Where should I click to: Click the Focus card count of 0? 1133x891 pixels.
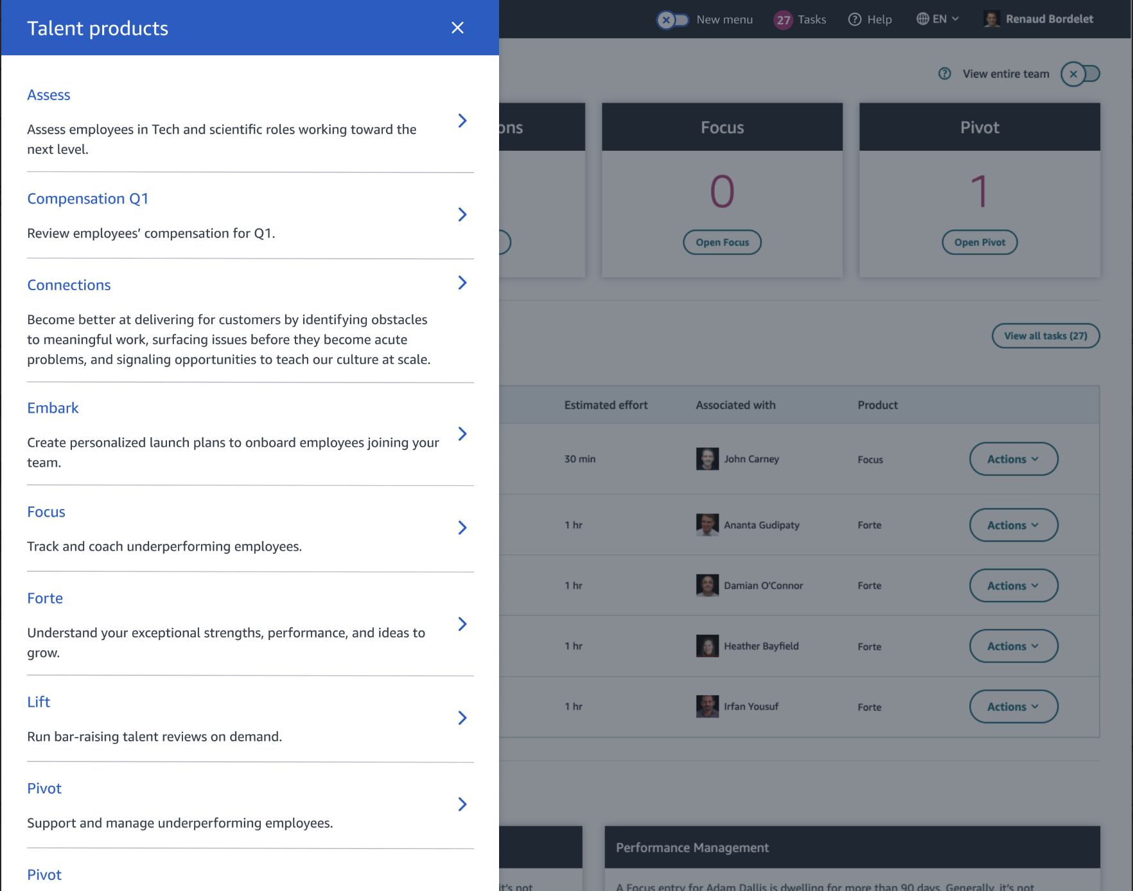coord(722,191)
